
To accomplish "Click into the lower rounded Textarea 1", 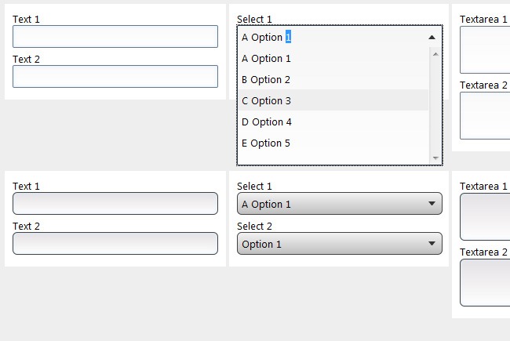I will click(485, 216).
